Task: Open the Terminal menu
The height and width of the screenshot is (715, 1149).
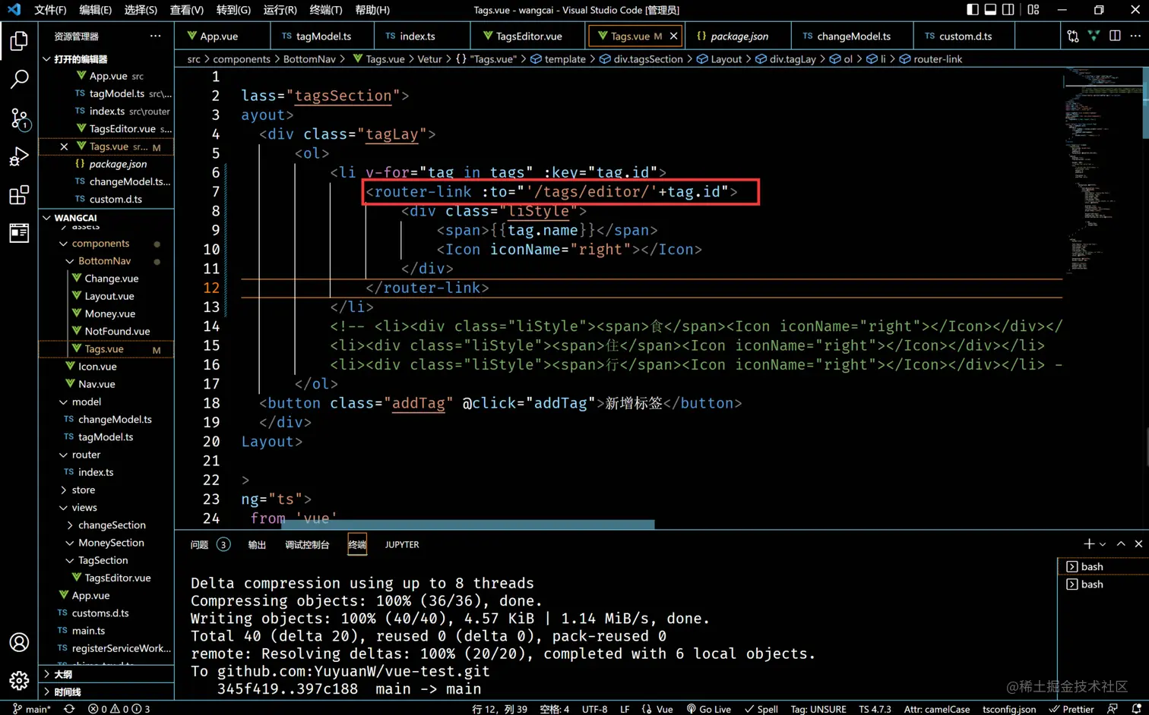Action: point(325,10)
